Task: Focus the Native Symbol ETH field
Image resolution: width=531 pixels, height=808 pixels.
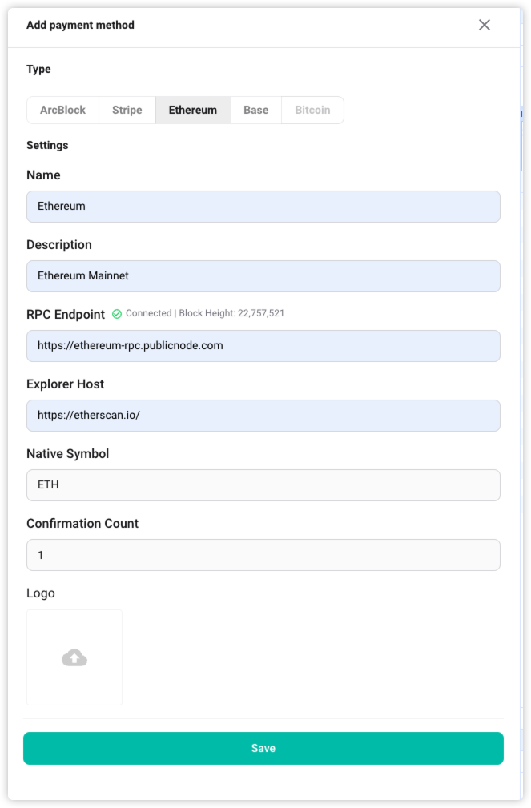Action: pyautogui.click(x=263, y=484)
